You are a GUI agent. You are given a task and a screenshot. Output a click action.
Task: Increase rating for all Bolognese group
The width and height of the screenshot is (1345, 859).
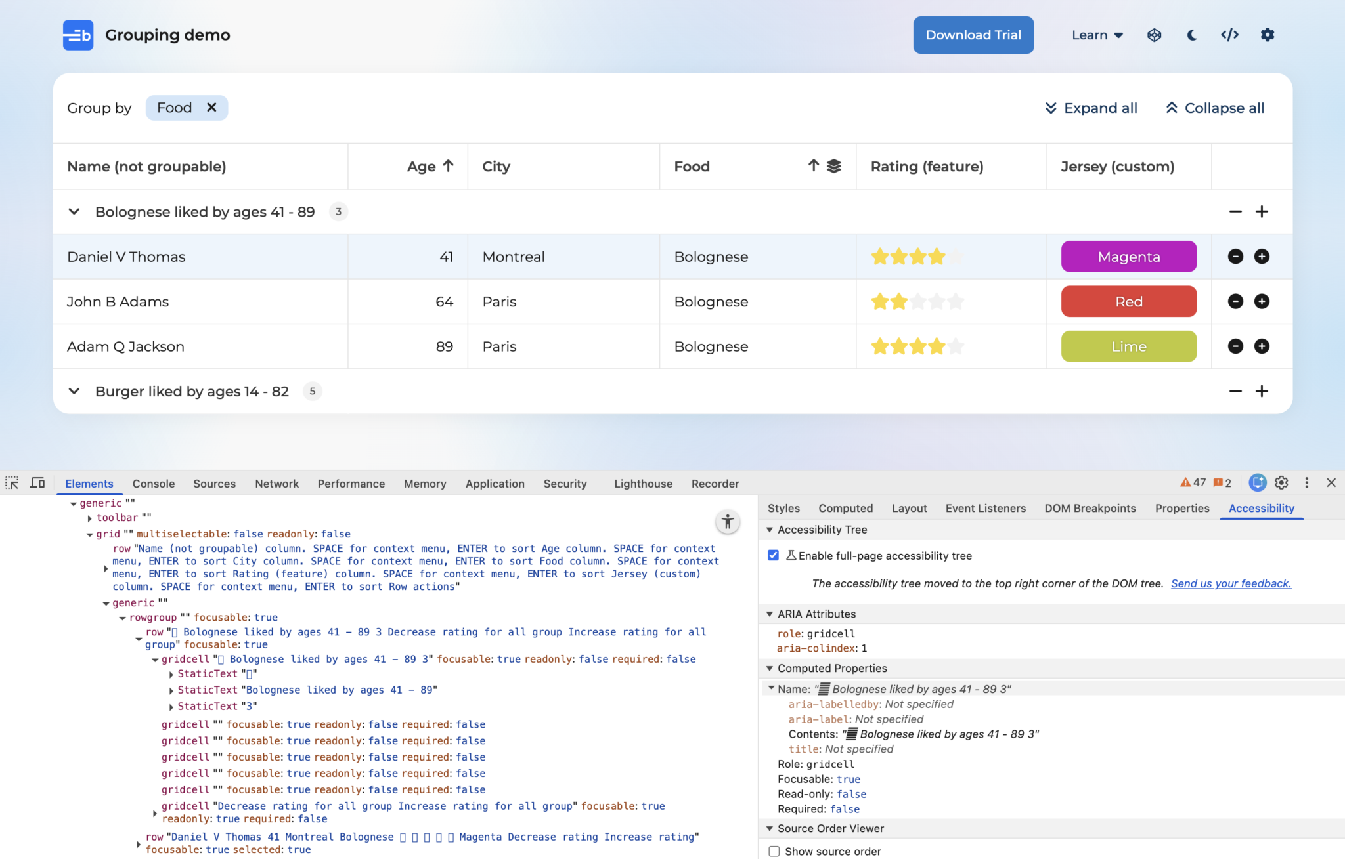coord(1262,211)
